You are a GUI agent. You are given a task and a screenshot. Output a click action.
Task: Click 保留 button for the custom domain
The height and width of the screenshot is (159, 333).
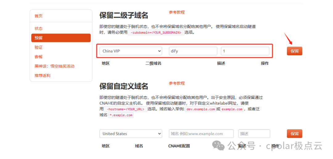point(294,134)
